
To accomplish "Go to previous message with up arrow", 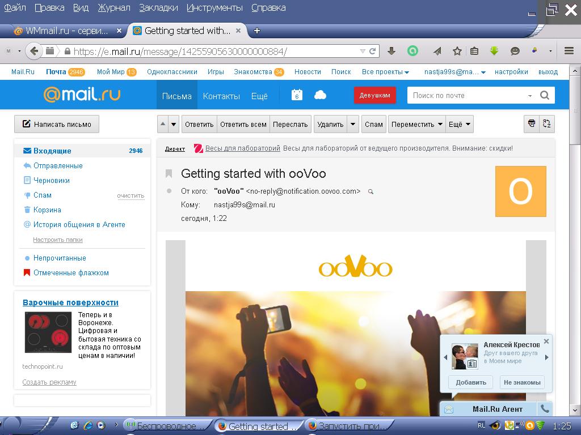I will [163, 124].
